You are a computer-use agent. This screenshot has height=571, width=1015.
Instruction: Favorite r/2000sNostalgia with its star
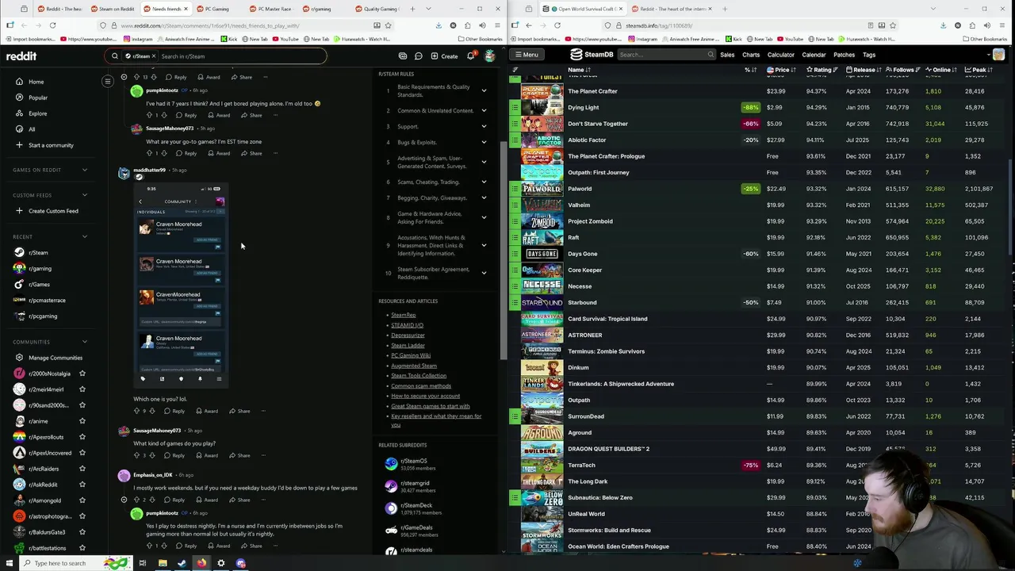(82, 374)
